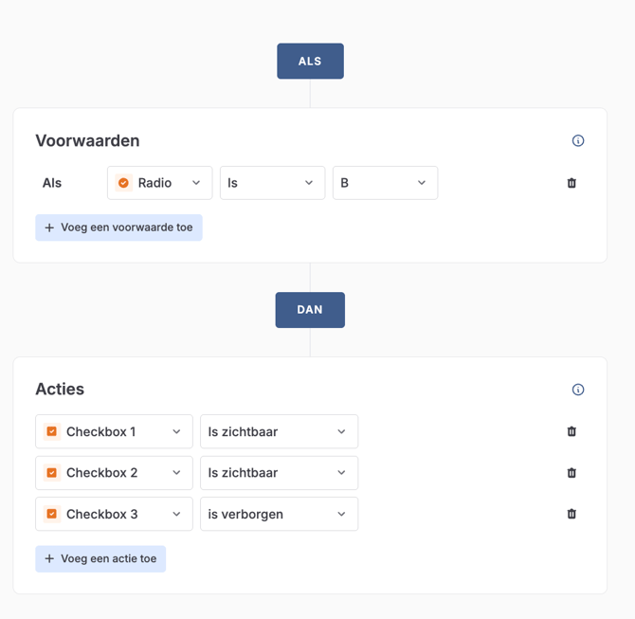Open the Radio field dropdown

pyautogui.click(x=159, y=183)
